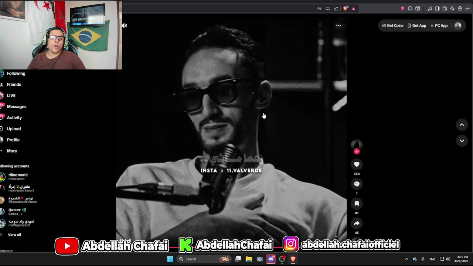
Task: Click the share page icon in address bar
Action: pos(336,8)
